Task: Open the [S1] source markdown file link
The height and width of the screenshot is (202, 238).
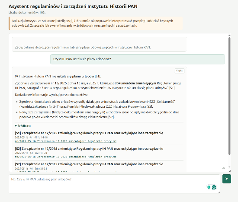Action: coord(66,141)
